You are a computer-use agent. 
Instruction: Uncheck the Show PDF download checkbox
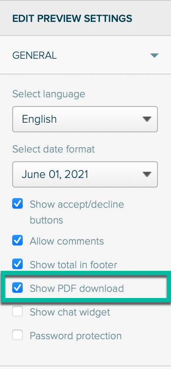tap(17, 287)
